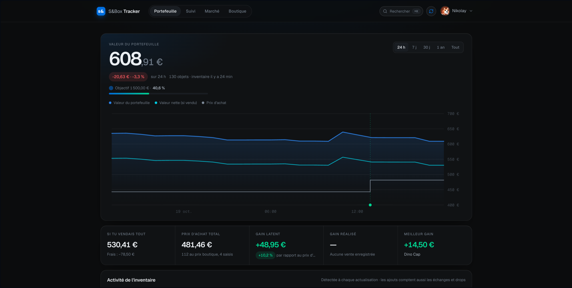Click the 608,91 € portfolio value
Screen dimensions: 572x288
pos(136,59)
